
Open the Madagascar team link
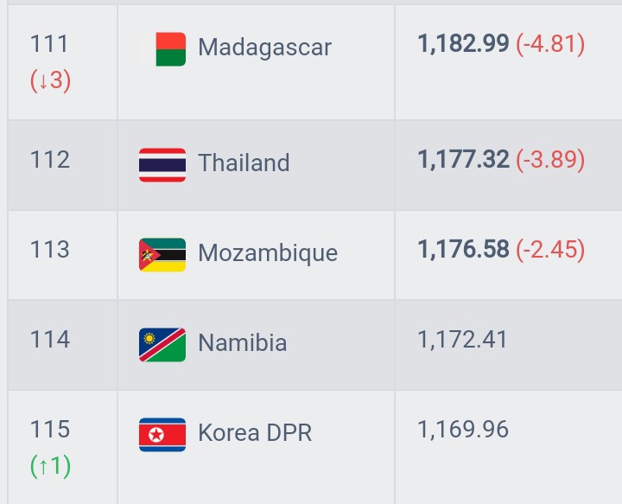coord(264,48)
